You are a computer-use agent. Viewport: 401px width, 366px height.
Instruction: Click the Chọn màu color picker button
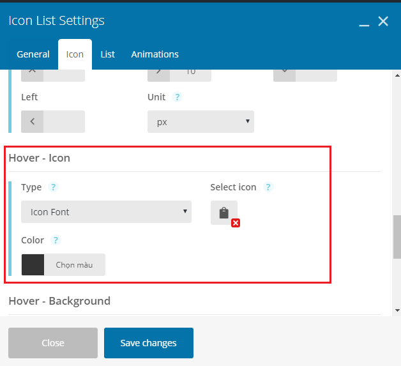click(75, 264)
